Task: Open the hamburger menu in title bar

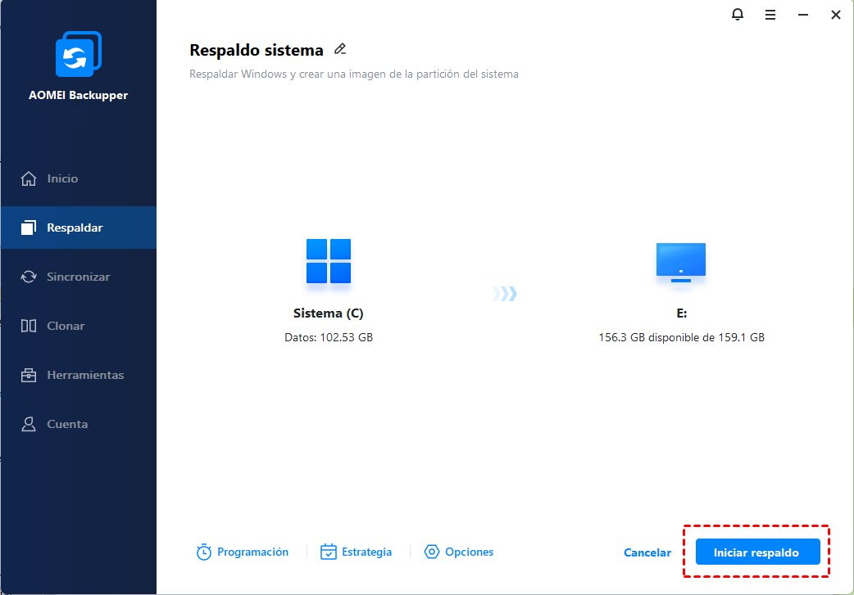Action: point(770,15)
